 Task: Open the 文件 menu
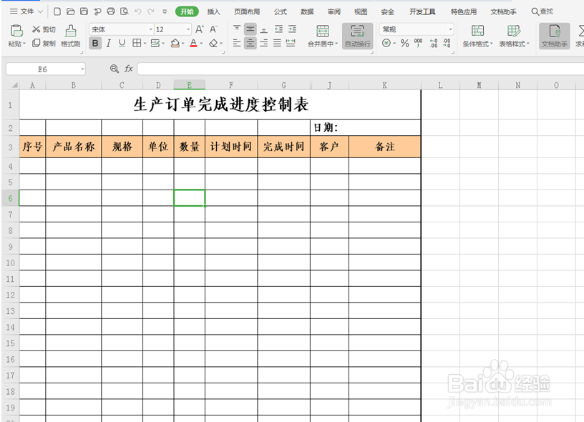[x=26, y=11]
